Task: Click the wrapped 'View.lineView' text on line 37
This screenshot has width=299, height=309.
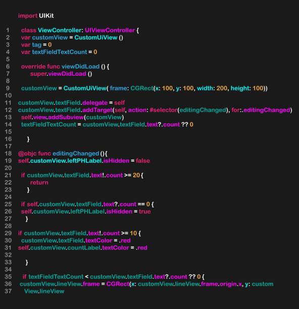Action: pos(44,291)
